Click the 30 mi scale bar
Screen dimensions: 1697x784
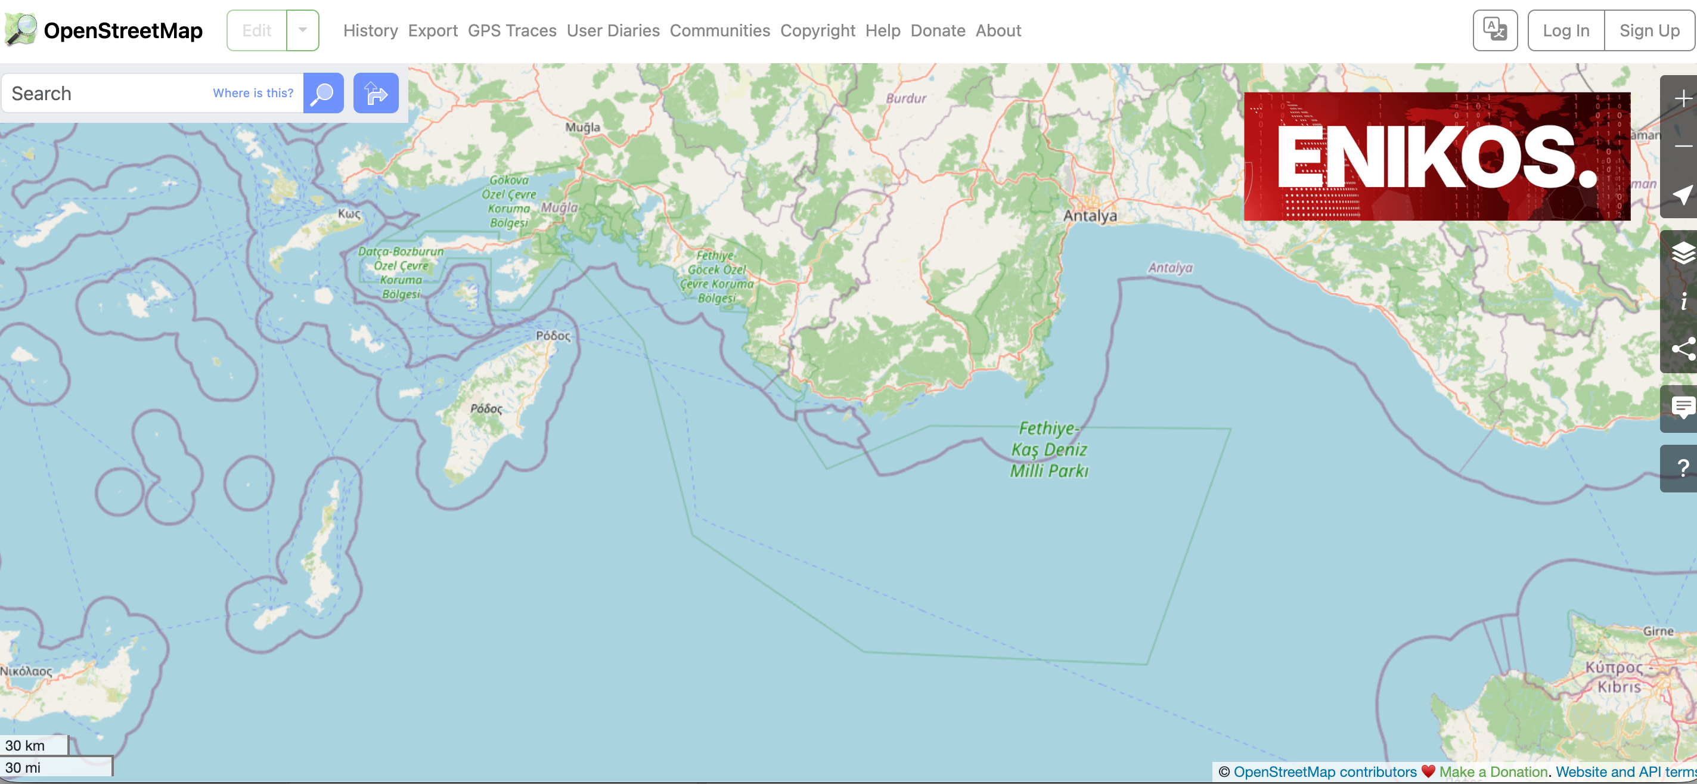point(56,767)
